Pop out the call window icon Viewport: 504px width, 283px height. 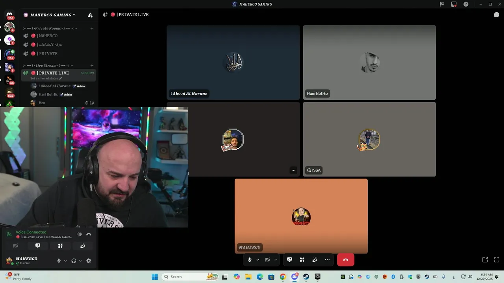click(485, 260)
